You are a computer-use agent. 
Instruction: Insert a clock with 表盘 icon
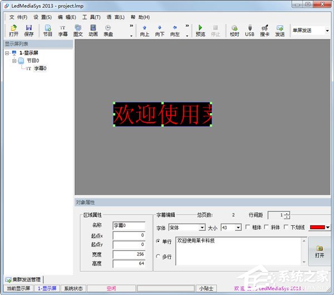pos(108,30)
